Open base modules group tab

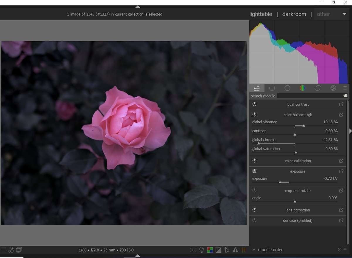tap(287, 88)
